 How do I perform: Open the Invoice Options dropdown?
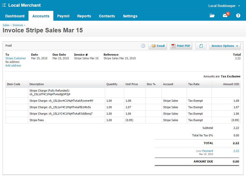[x=225, y=46]
